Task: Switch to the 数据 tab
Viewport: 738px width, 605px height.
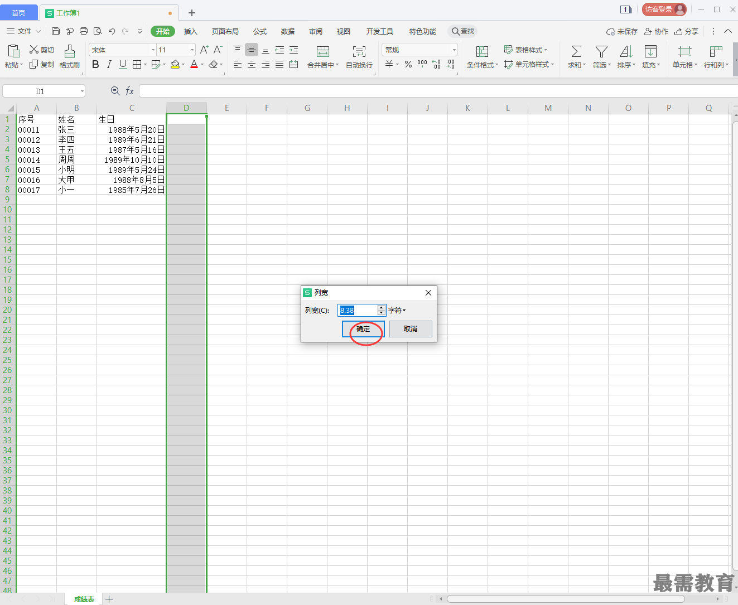Action: click(x=288, y=31)
